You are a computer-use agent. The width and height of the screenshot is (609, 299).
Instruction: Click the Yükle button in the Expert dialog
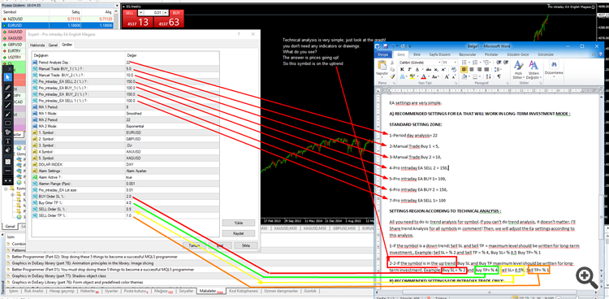pyautogui.click(x=238, y=223)
